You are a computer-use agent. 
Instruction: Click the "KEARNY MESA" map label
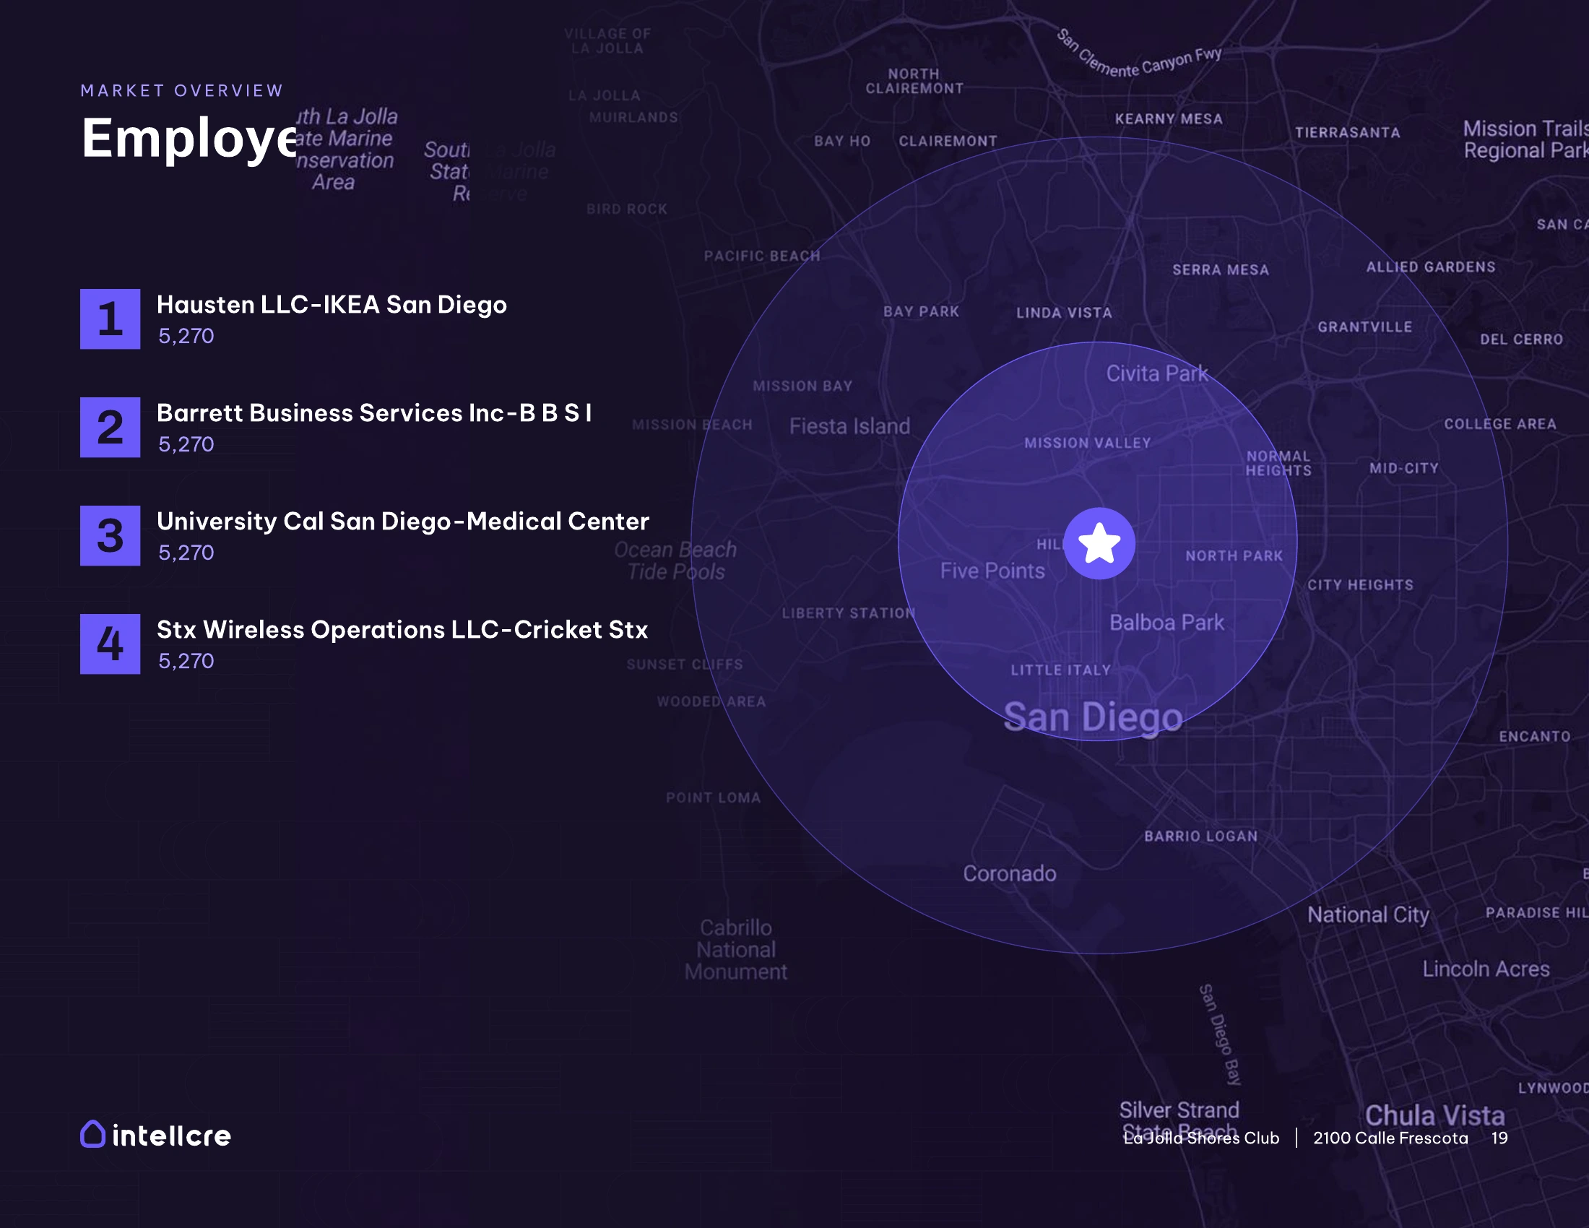pos(1169,119)
